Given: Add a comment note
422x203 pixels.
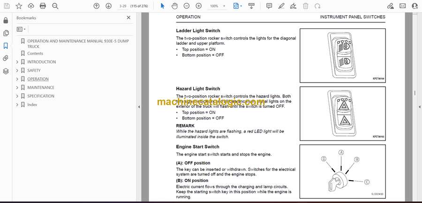Looking at the screenshot, I should click(x=269, y=6).
